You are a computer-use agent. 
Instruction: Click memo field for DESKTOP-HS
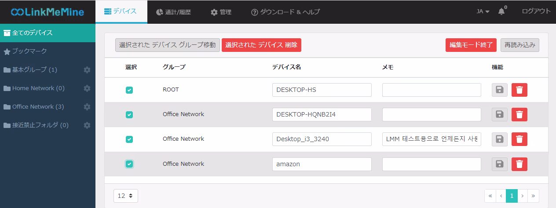(432, 90)
